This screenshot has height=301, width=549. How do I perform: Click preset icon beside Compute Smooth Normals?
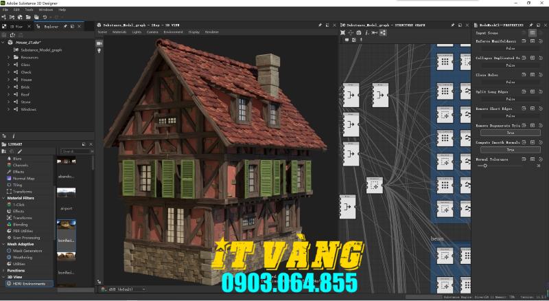coord(533,142)
